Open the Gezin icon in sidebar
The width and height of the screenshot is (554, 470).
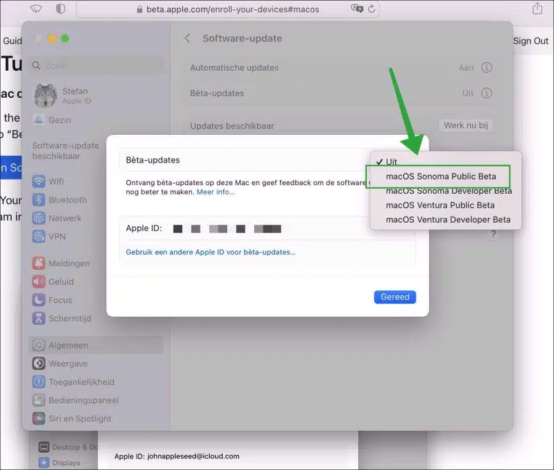point(39,120)
